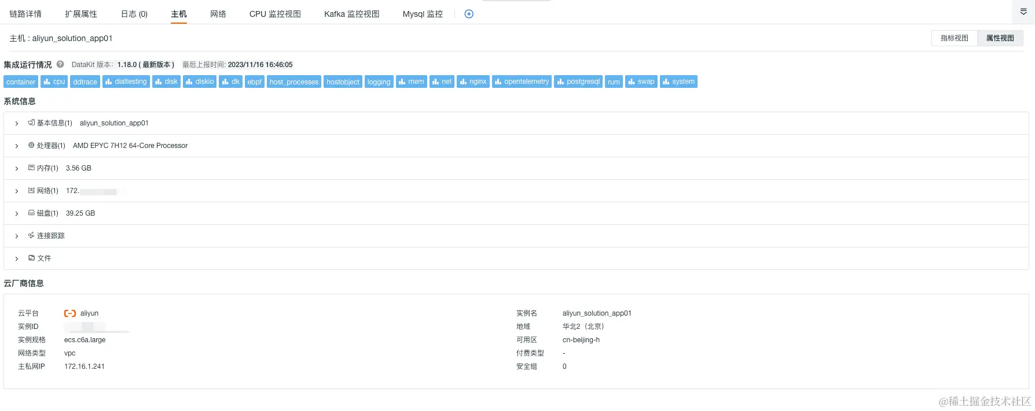Open the postgresql integration tag
Viewport: 1035px width, 411px height.
click(578, 82)
